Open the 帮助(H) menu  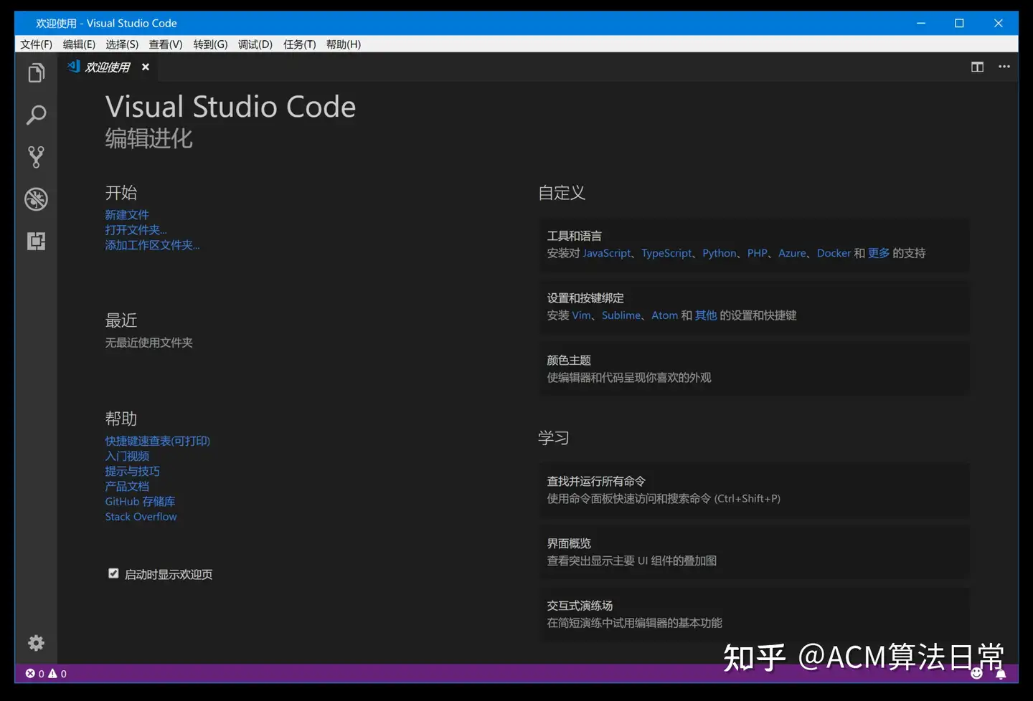click(344, 44)
